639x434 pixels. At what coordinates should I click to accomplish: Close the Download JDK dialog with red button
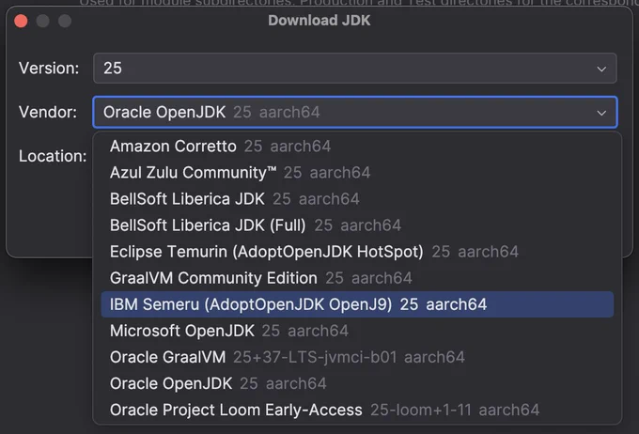point(21,21)
